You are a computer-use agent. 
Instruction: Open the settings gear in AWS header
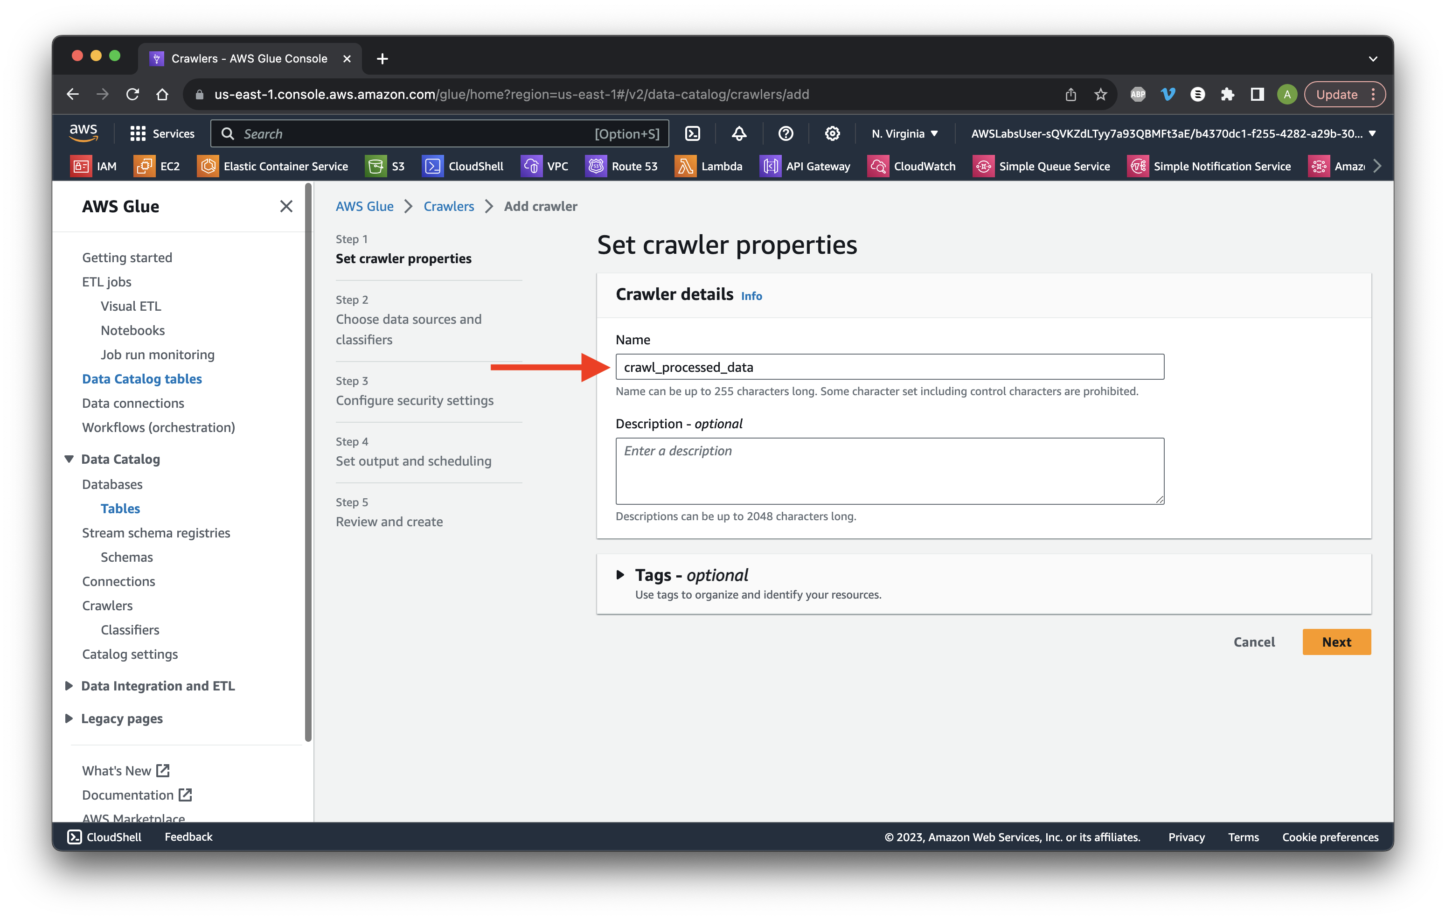(832, 133)
